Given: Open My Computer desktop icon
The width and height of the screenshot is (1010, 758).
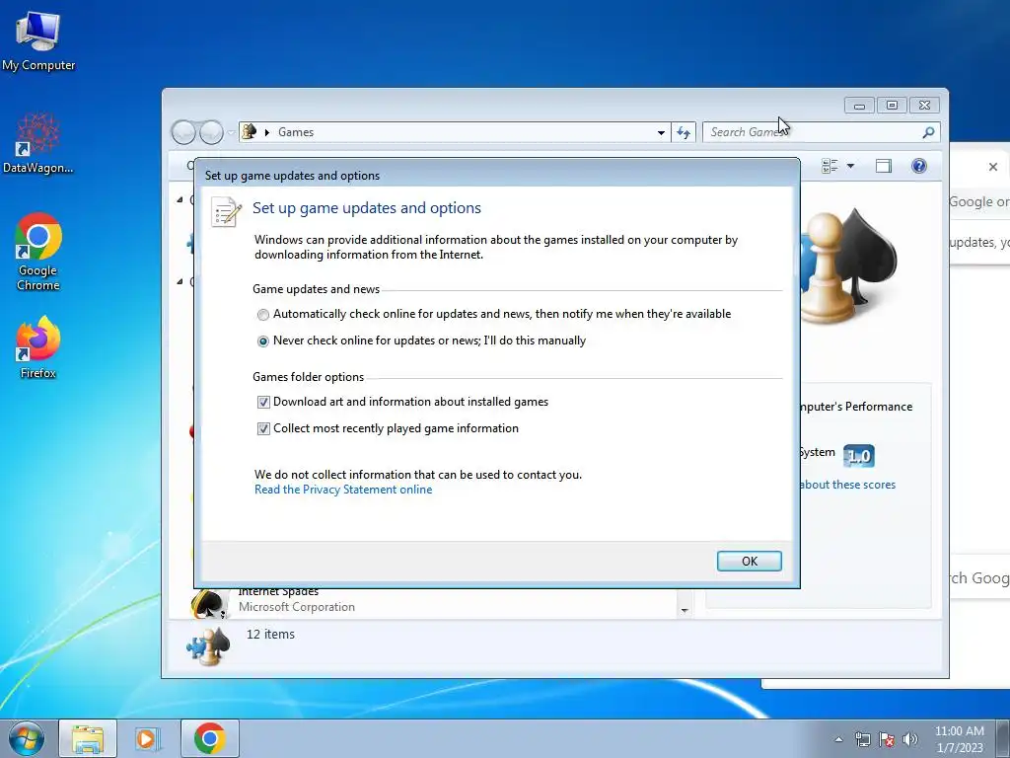Looking at the screenshot, I should coord(38,40).
